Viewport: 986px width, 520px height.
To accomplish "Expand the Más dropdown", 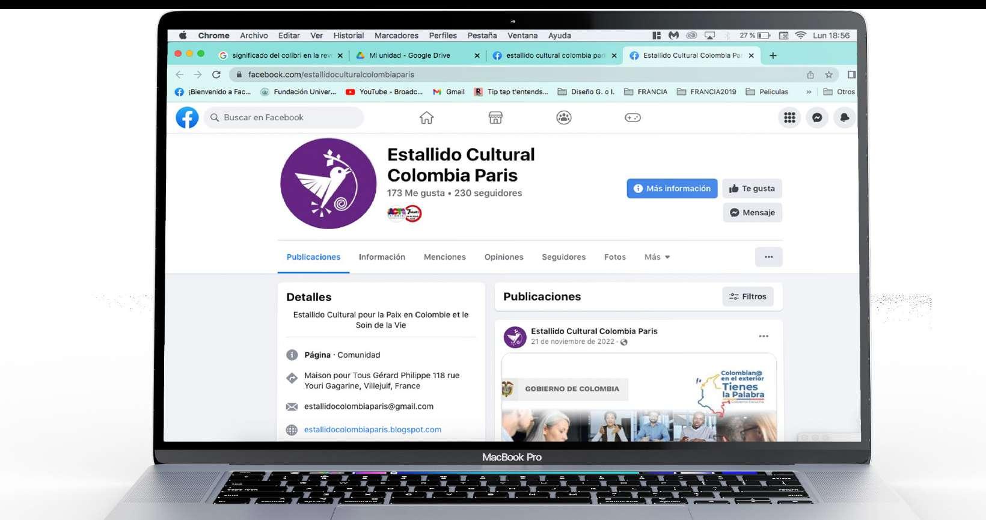I will pos(657,257).
